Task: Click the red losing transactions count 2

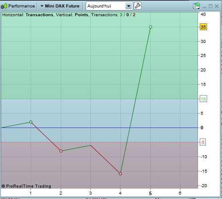Action: [x=134, y=15]
